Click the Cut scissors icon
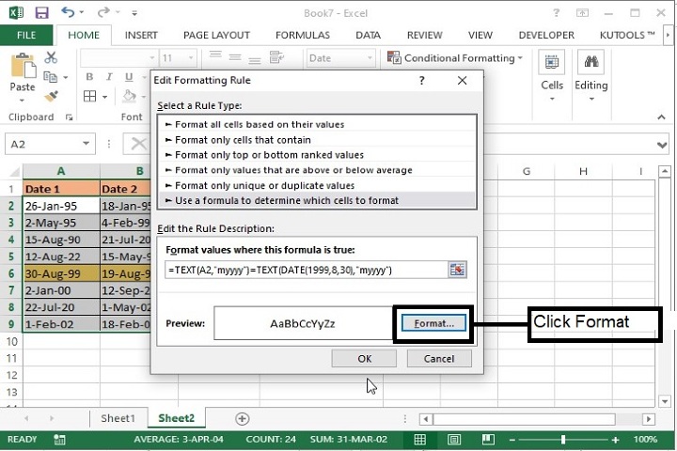Screen dimensions: 677x451 [51, 57]
